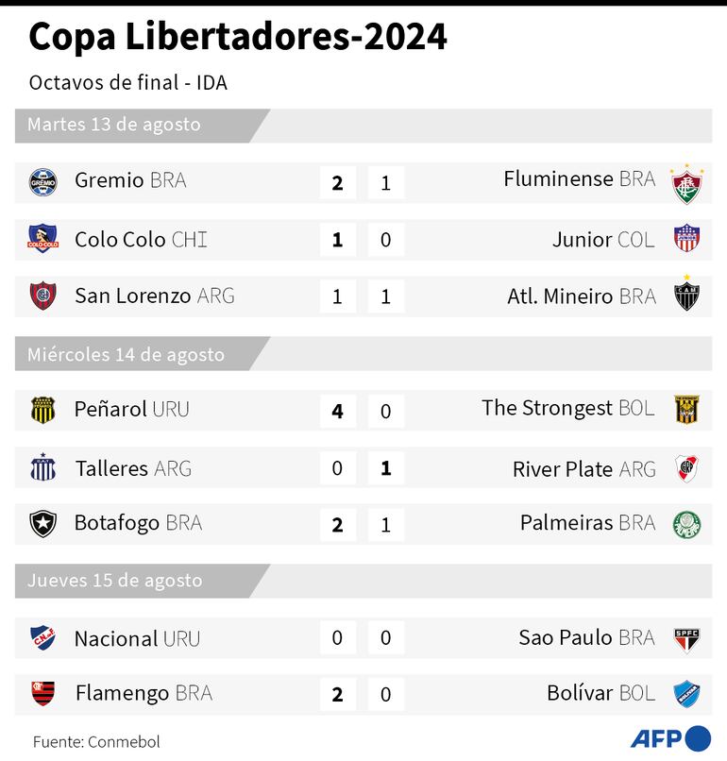Click the Fluminense club crest
Viewport: 727px width, 761px height.
[685, 184]
